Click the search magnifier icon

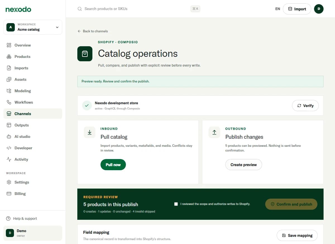coord(80,9)
